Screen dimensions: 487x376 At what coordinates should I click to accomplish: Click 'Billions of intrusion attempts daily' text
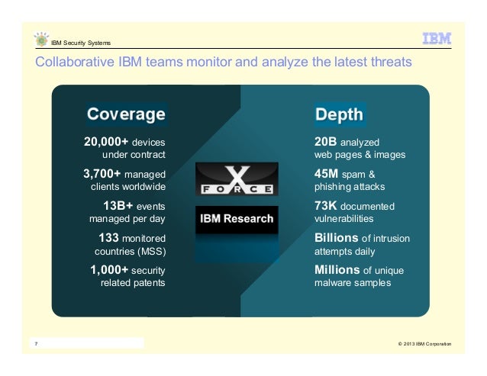362,245
